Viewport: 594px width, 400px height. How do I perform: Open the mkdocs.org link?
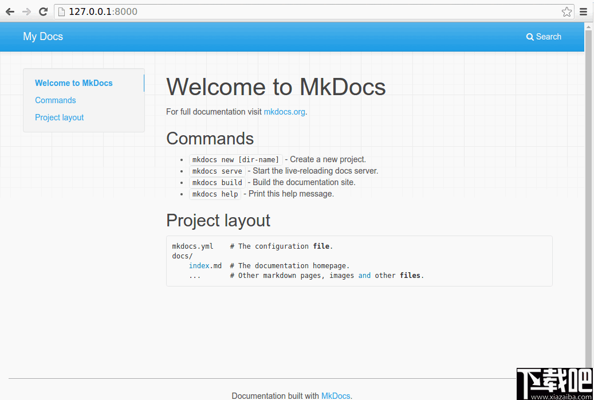284,112
